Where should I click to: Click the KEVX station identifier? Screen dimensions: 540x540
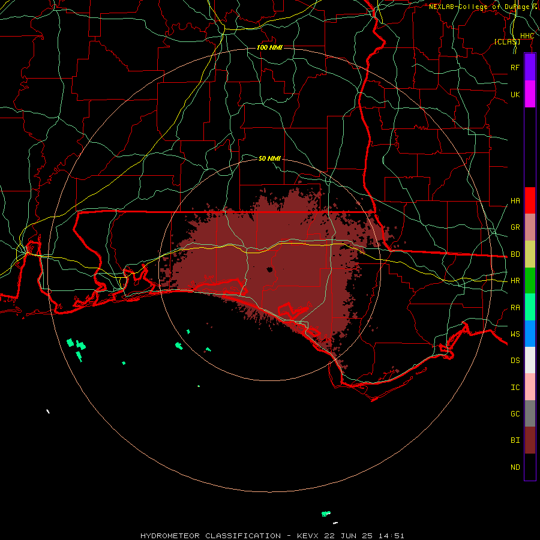tap(309, 536)
